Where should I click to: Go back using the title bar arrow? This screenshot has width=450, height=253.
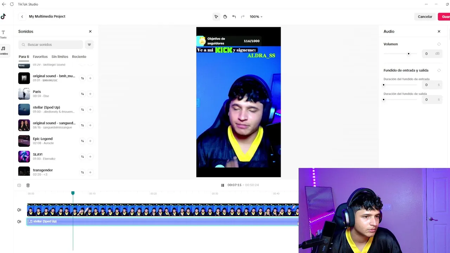(x=4, y=4)
